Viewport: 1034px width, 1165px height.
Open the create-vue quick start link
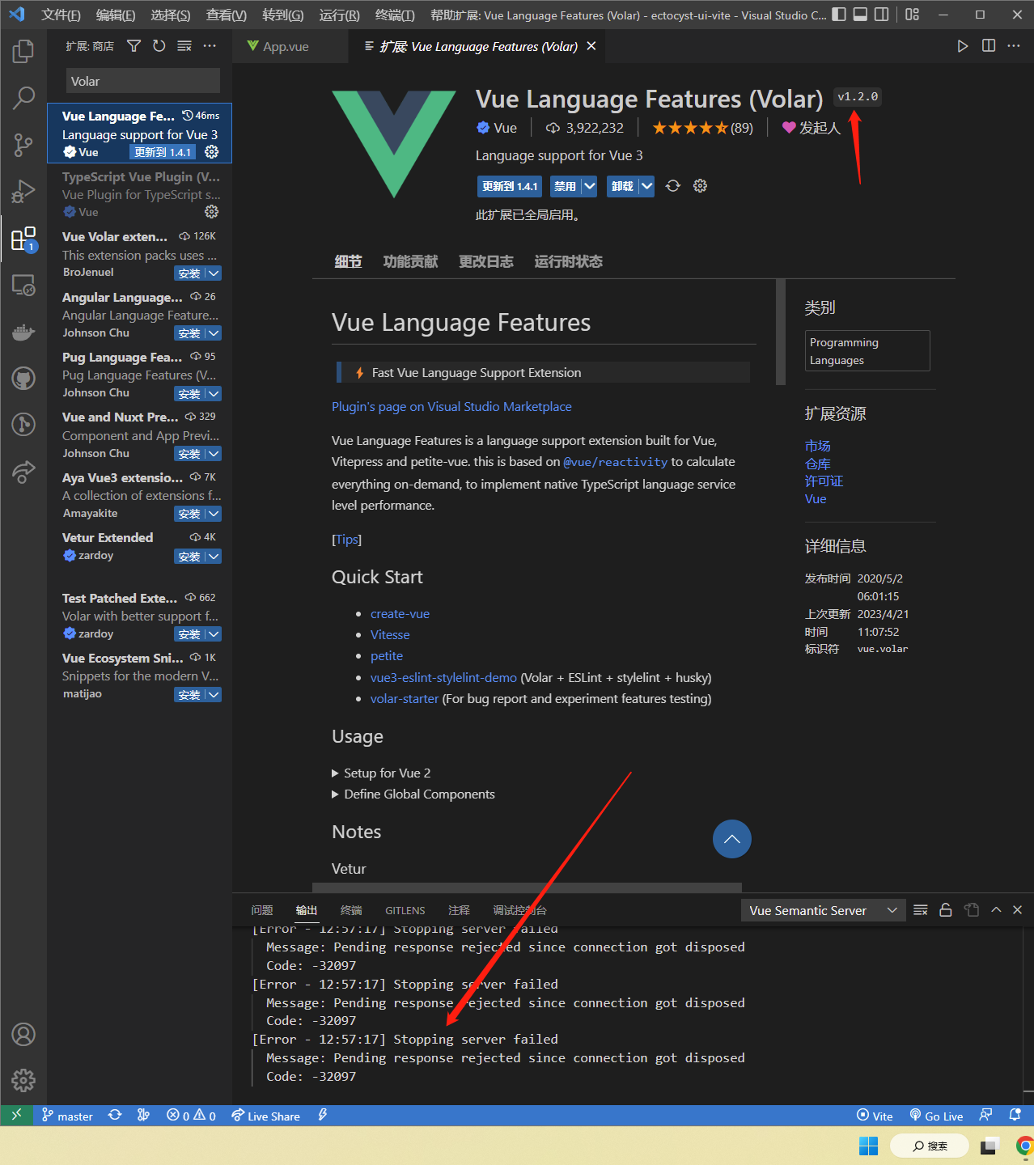pos(400,613)
